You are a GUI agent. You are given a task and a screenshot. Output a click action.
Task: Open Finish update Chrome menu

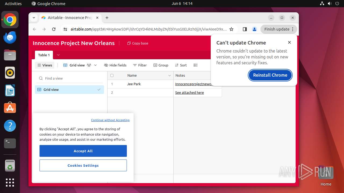[279, 29]
